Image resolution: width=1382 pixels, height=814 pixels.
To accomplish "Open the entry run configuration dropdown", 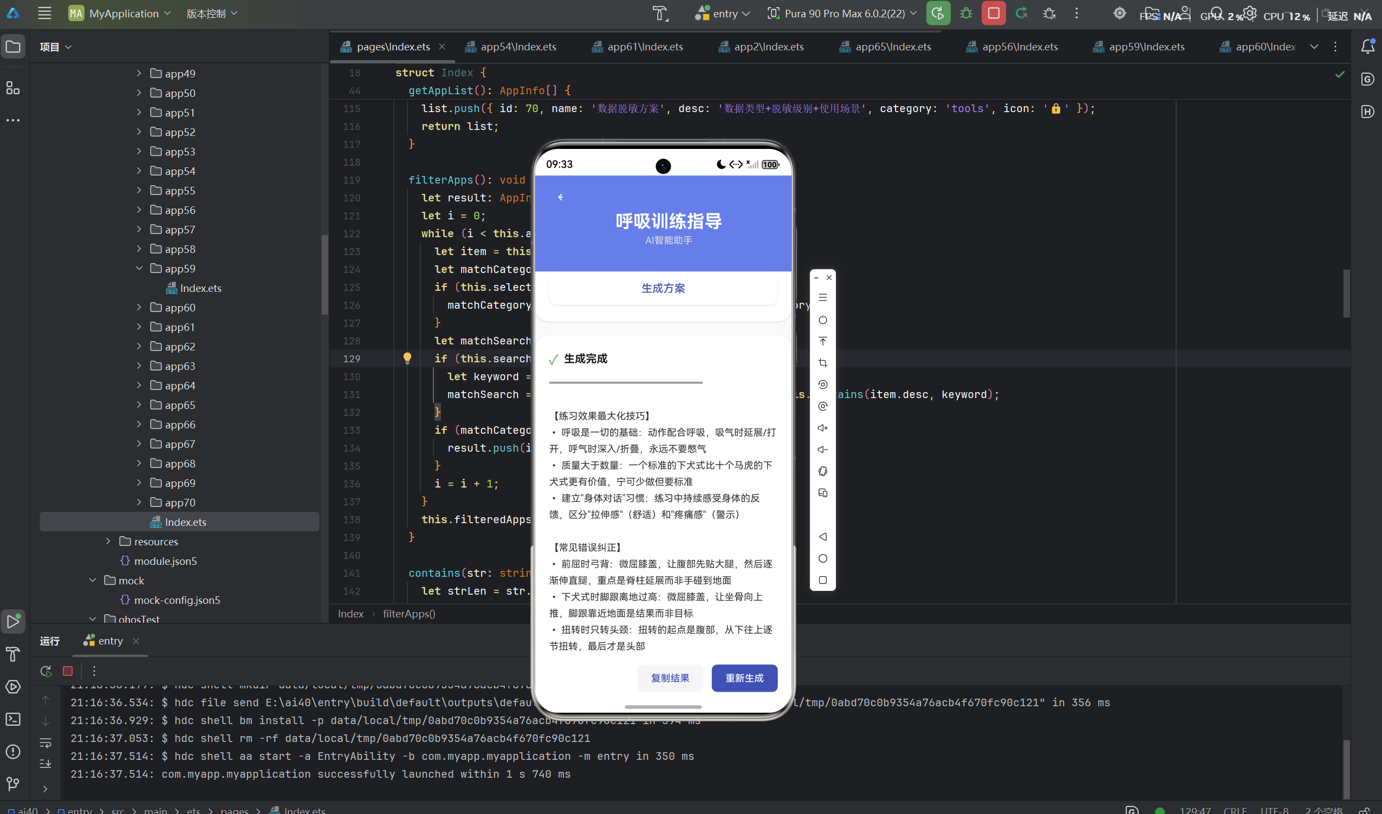I will pyautogui.click(x=722, y=13).
